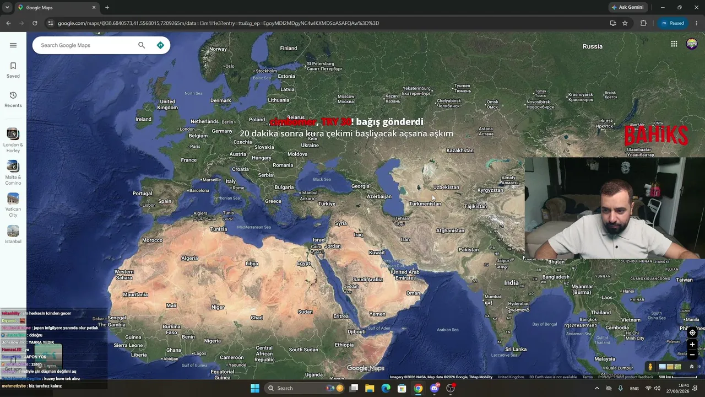Open the Google apps grid
The width and height of the screenshot is (705, 397).
(674, 44)
